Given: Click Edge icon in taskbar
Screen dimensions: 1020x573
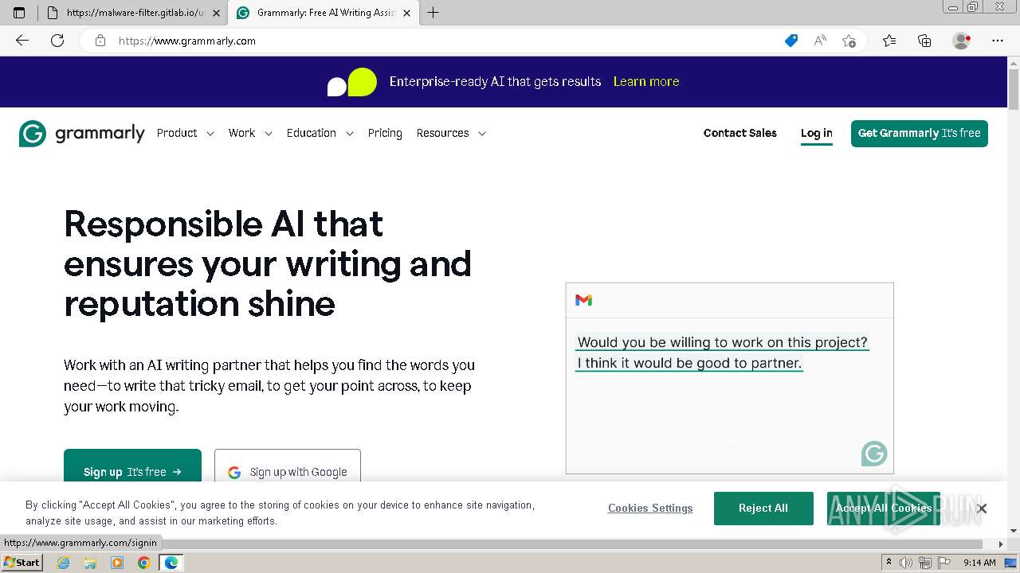Looking at the screenshot, I should pyautogui.click(x=171, y=563).
